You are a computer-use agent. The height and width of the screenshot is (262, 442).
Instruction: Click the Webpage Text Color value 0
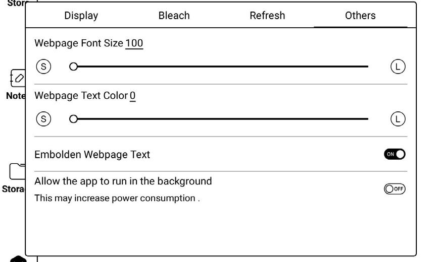(x=132, y=96)
